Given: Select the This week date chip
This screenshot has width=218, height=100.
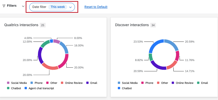Looking at the screenshot, I should click(58, 7).
